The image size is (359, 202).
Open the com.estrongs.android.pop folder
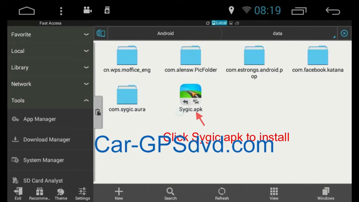pyautogui.click(x=254, y=62)
